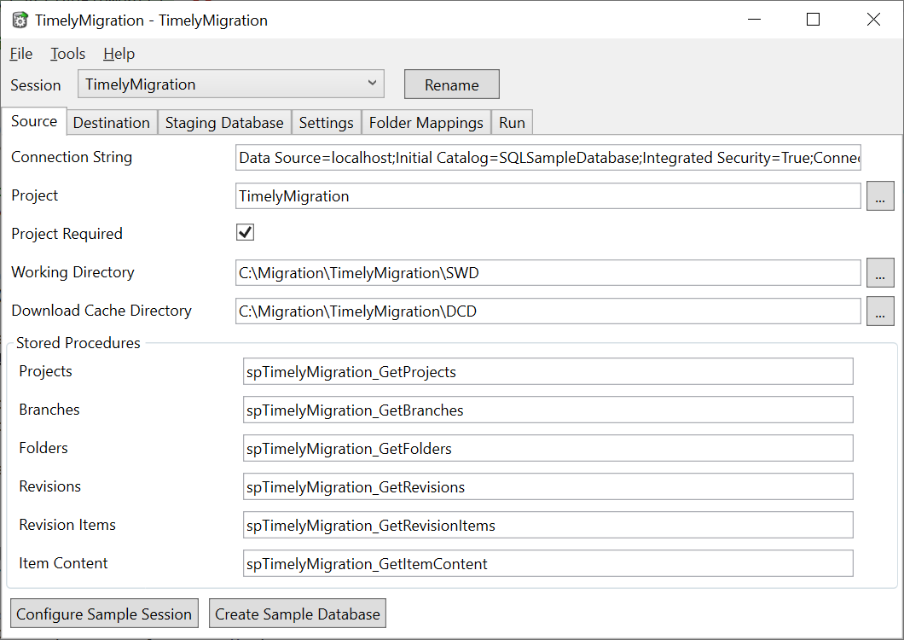Browse for Download Cache Directory folder
The image size is (904, 640).
pos(880,311)
